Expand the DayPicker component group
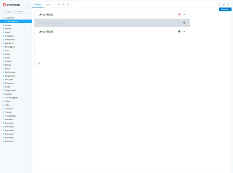 pos(10,43)
